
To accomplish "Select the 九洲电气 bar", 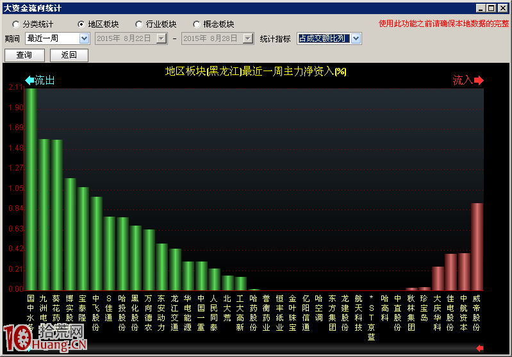I will (44, 215).
